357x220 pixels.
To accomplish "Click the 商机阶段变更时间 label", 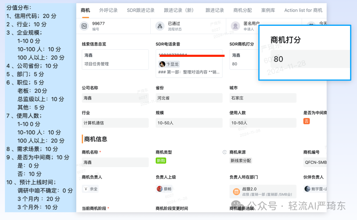I will pyautogui.click(x=172, y=208).
